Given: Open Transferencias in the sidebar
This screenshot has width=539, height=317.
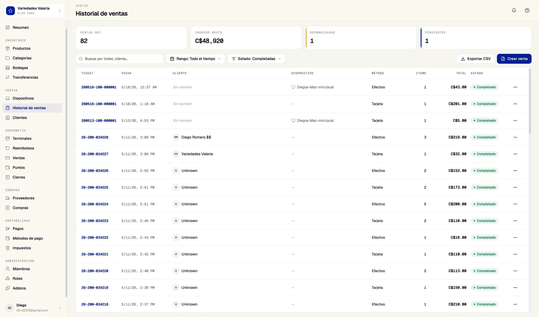Looking at the screenshot, I should 32,78.
